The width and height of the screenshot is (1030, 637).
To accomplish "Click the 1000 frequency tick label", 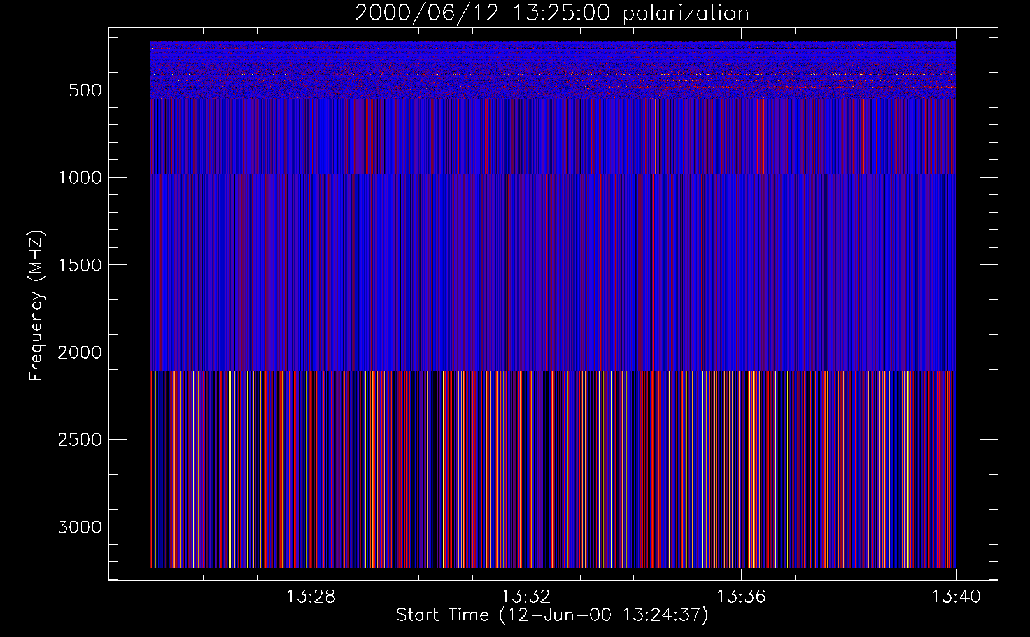I will click(x=80, y=178).
